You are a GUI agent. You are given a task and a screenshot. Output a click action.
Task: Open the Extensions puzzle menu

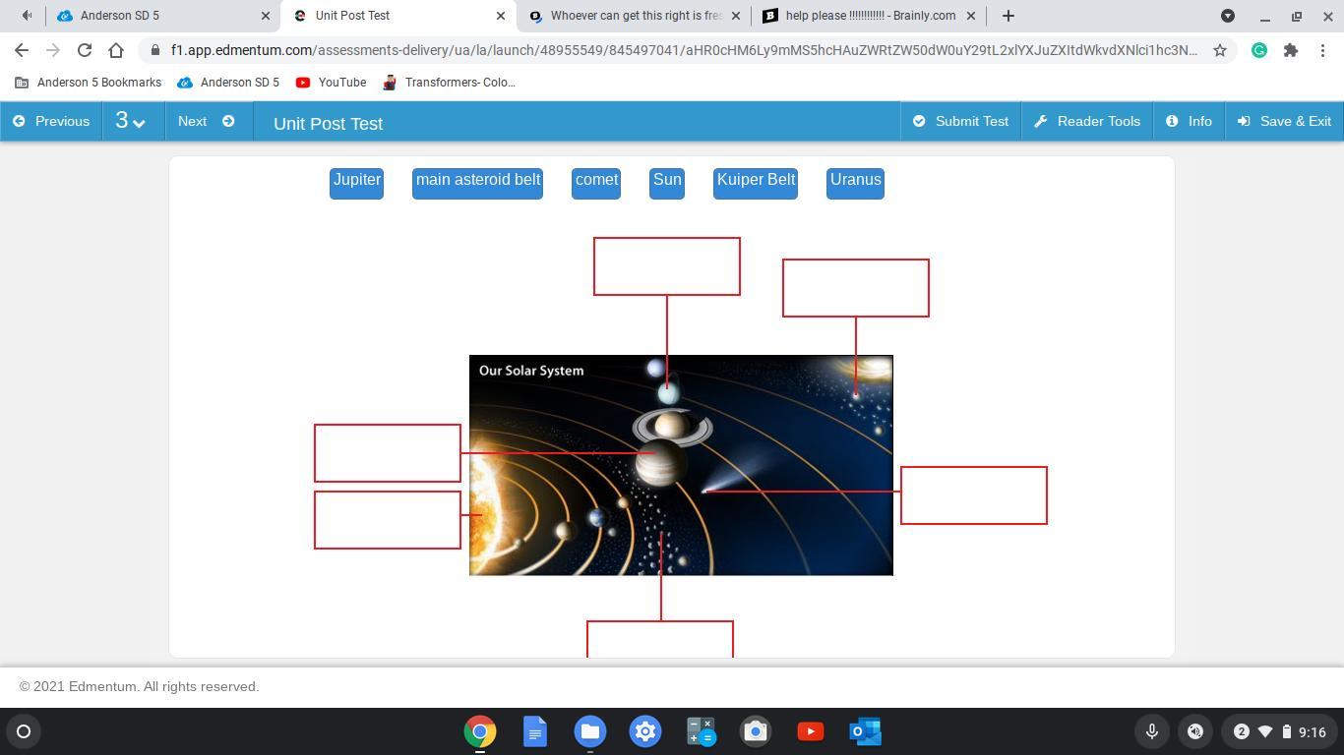(x=1291, y=50)
